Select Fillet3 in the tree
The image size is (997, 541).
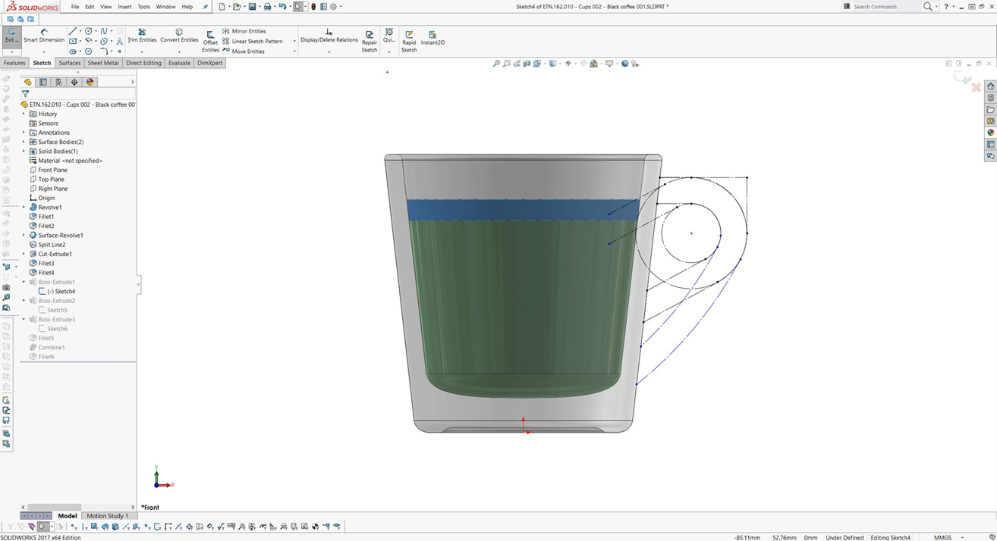[x=42, y=263]
